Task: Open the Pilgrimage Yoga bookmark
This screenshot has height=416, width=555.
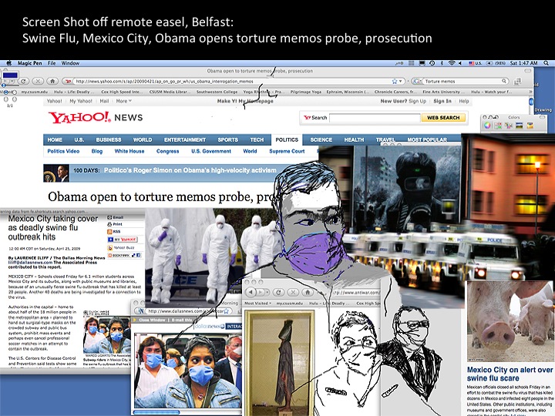Action: coord(305,92)
